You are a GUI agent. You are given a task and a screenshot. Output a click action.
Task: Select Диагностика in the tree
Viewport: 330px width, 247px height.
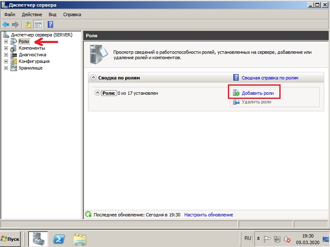[32, 55]
